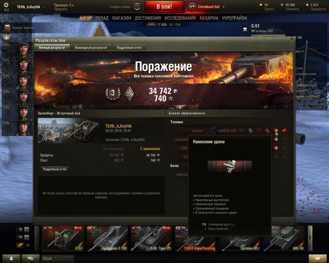Toggle the orange stripe favorites filter
The image size is (329, 263).
21,245
